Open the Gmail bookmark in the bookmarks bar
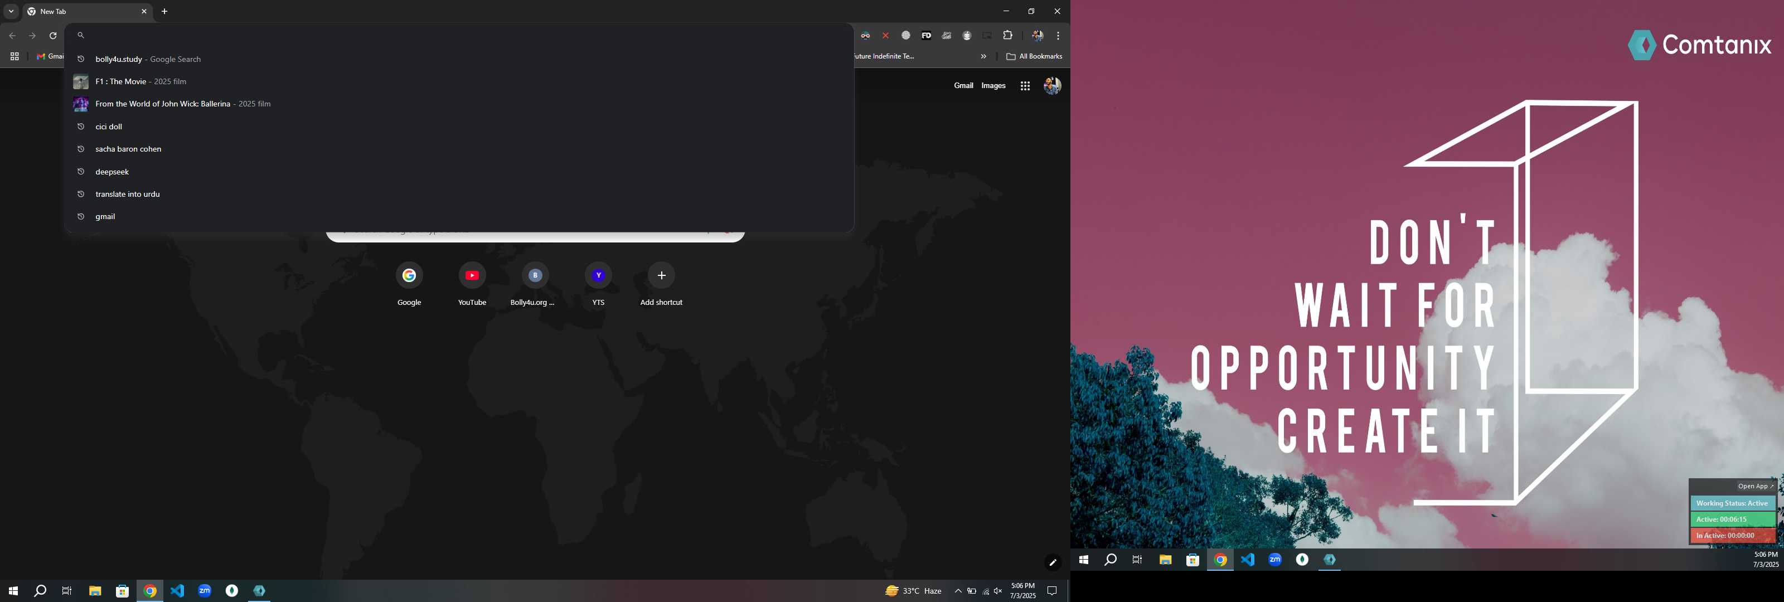1784x602 pixels. [50, 57]
